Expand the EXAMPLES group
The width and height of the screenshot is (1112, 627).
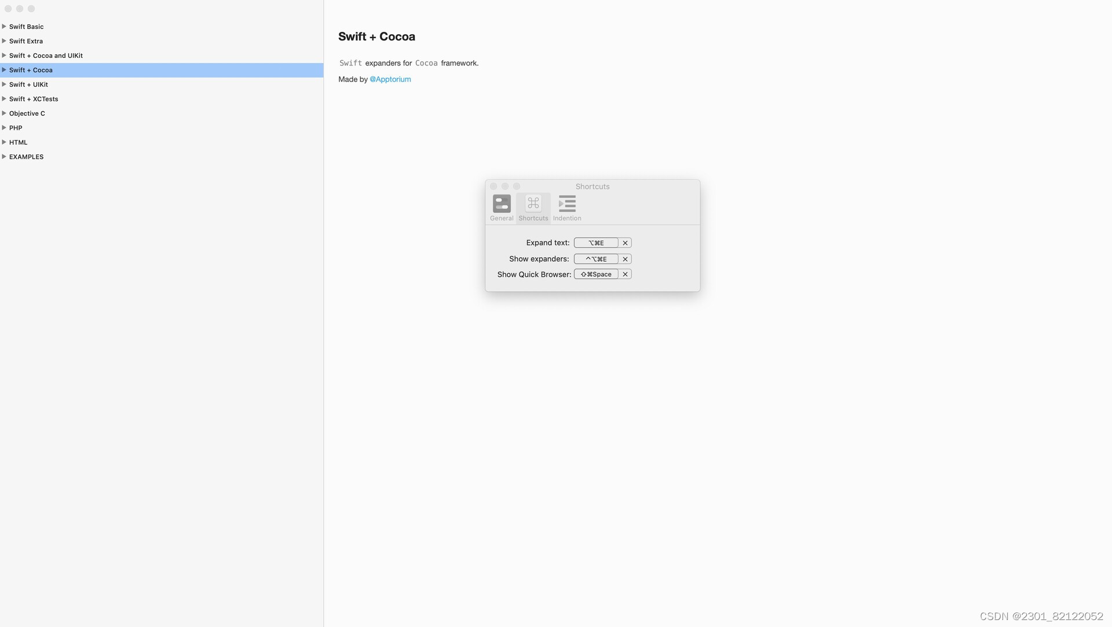click(x=4, y=157)
